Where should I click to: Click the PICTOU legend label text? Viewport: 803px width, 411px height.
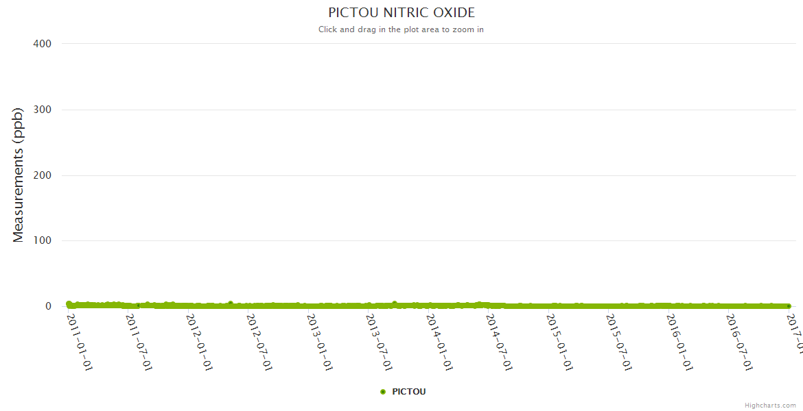pos(408,392)
